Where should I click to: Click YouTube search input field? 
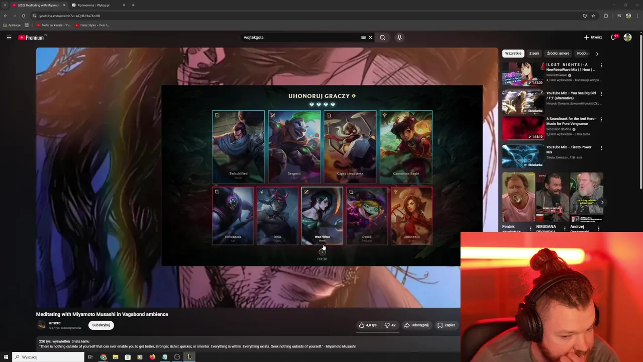300,37
